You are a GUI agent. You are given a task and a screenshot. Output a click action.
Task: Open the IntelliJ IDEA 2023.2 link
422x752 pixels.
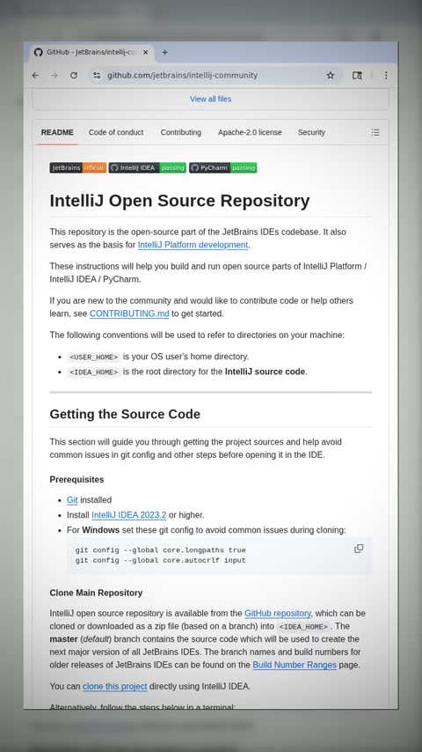(129, 515)
